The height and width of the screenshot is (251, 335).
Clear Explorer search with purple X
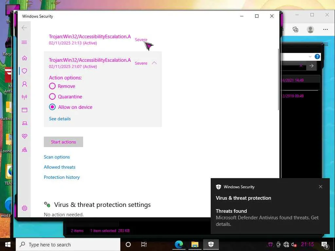(x=301, y=66)
